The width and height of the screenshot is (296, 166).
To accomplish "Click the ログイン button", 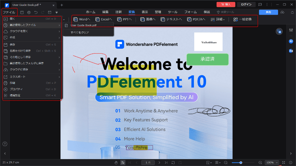I will pos(246,4).
